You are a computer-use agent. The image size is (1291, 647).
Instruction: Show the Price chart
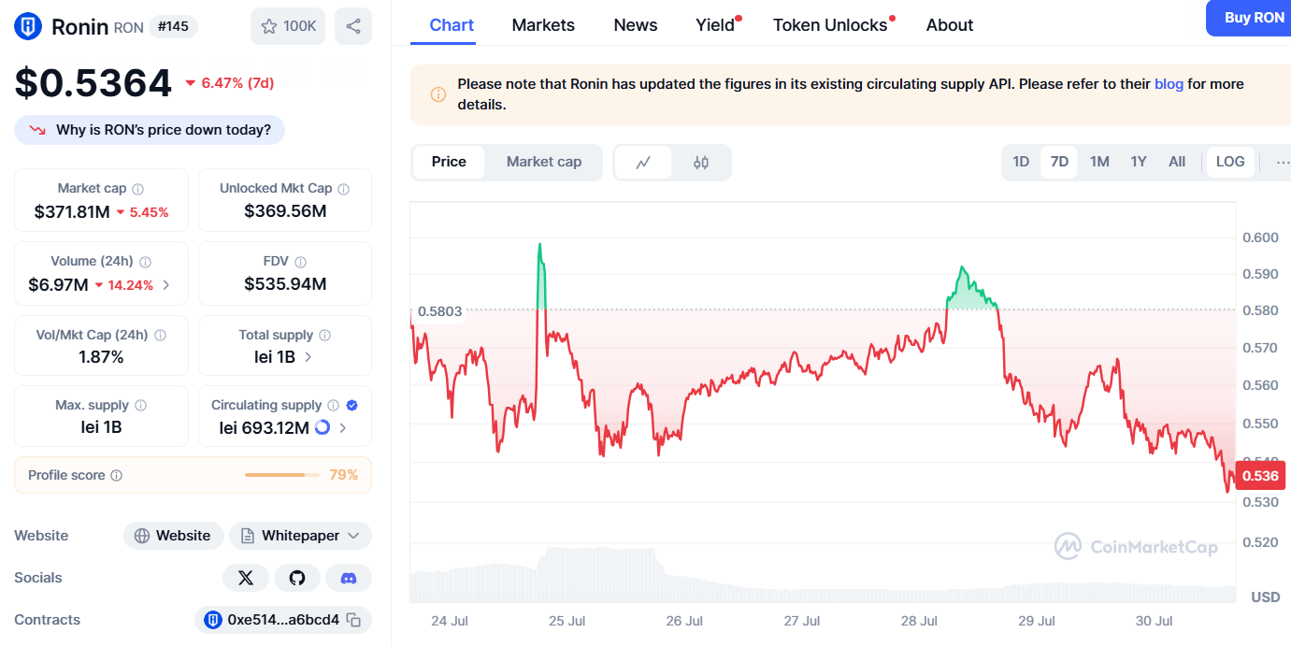[x=449, y=162]
